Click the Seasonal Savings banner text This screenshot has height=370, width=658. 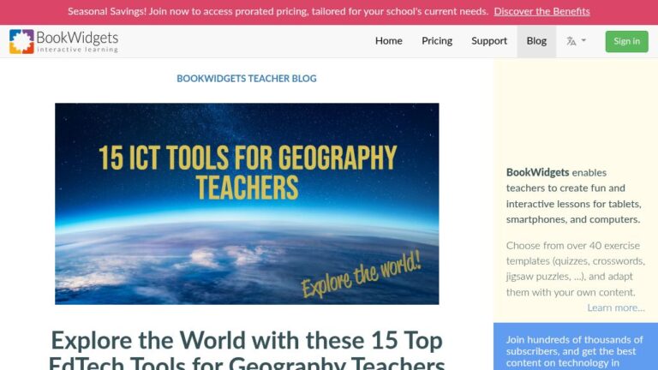(x=278, y=11)
